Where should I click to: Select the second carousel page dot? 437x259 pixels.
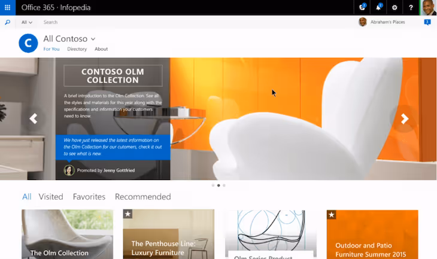[x=218, y=185]
